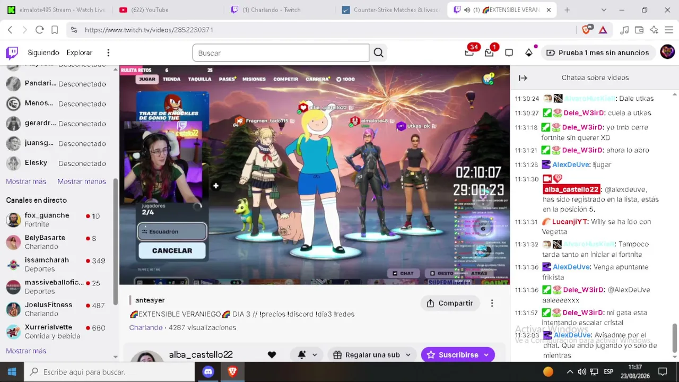Open Brave Shields lion icon
Image resolution: width=679 pixels, height=382 pixels.
point(586,30)
